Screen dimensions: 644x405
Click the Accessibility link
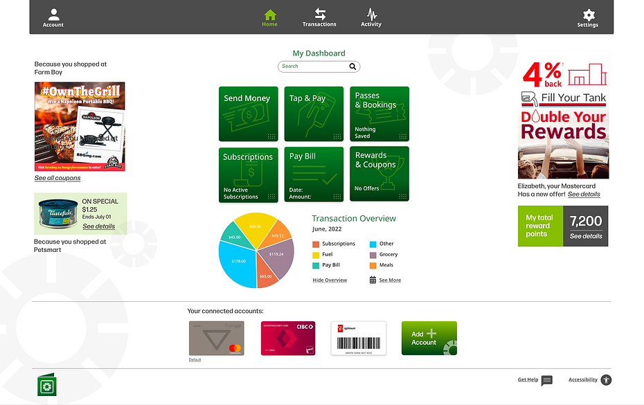(x=583, y=379)
